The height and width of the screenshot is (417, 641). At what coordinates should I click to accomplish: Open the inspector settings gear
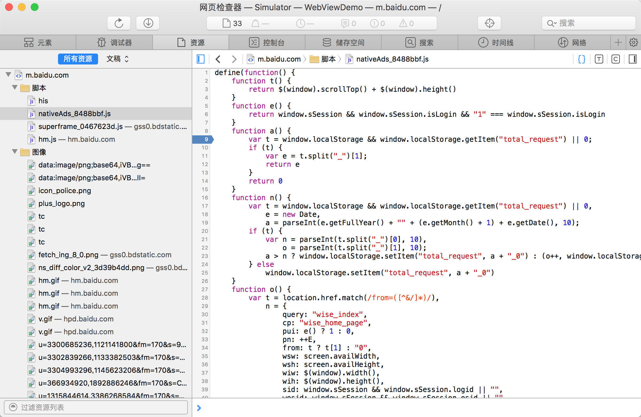click(x=633, y=42)
